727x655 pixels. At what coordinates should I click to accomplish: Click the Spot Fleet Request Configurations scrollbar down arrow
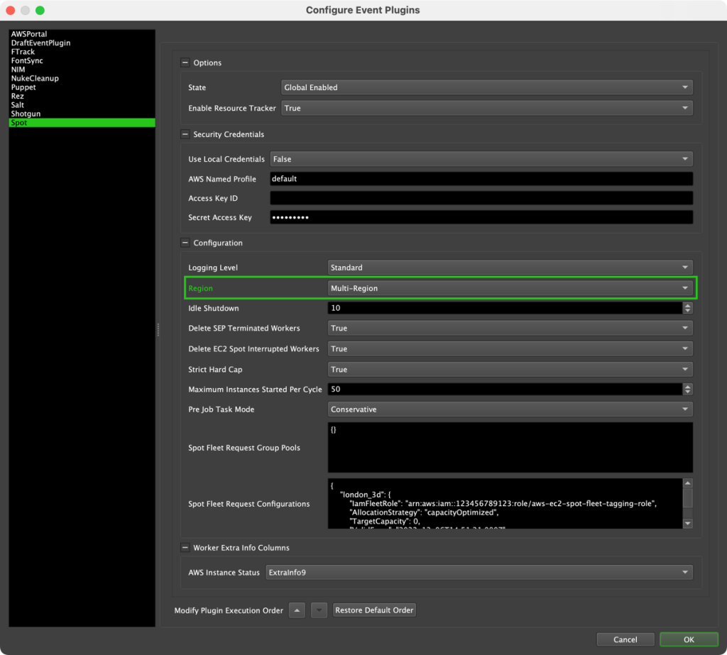(x=687, y=524)
